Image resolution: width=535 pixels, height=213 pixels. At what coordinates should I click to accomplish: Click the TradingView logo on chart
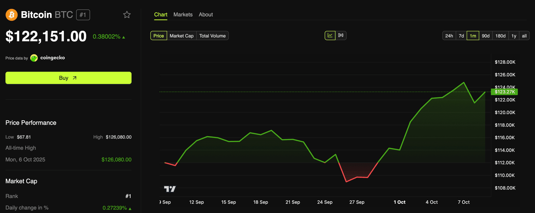(x=170, y=189)
